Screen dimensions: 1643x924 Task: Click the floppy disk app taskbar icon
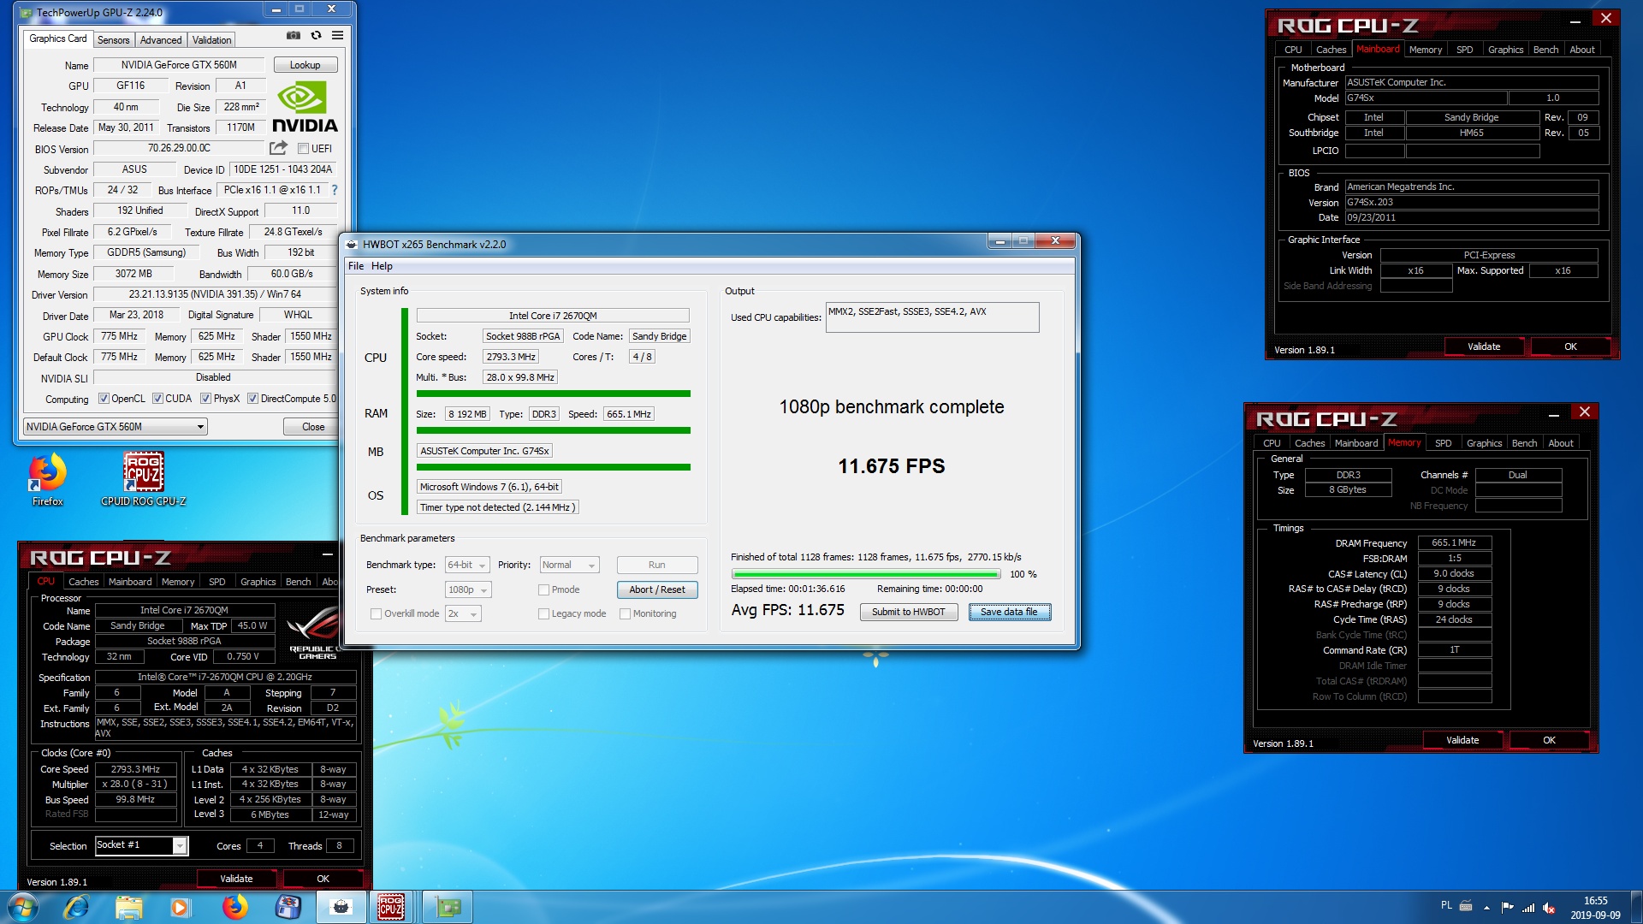(x=288, y=907)
